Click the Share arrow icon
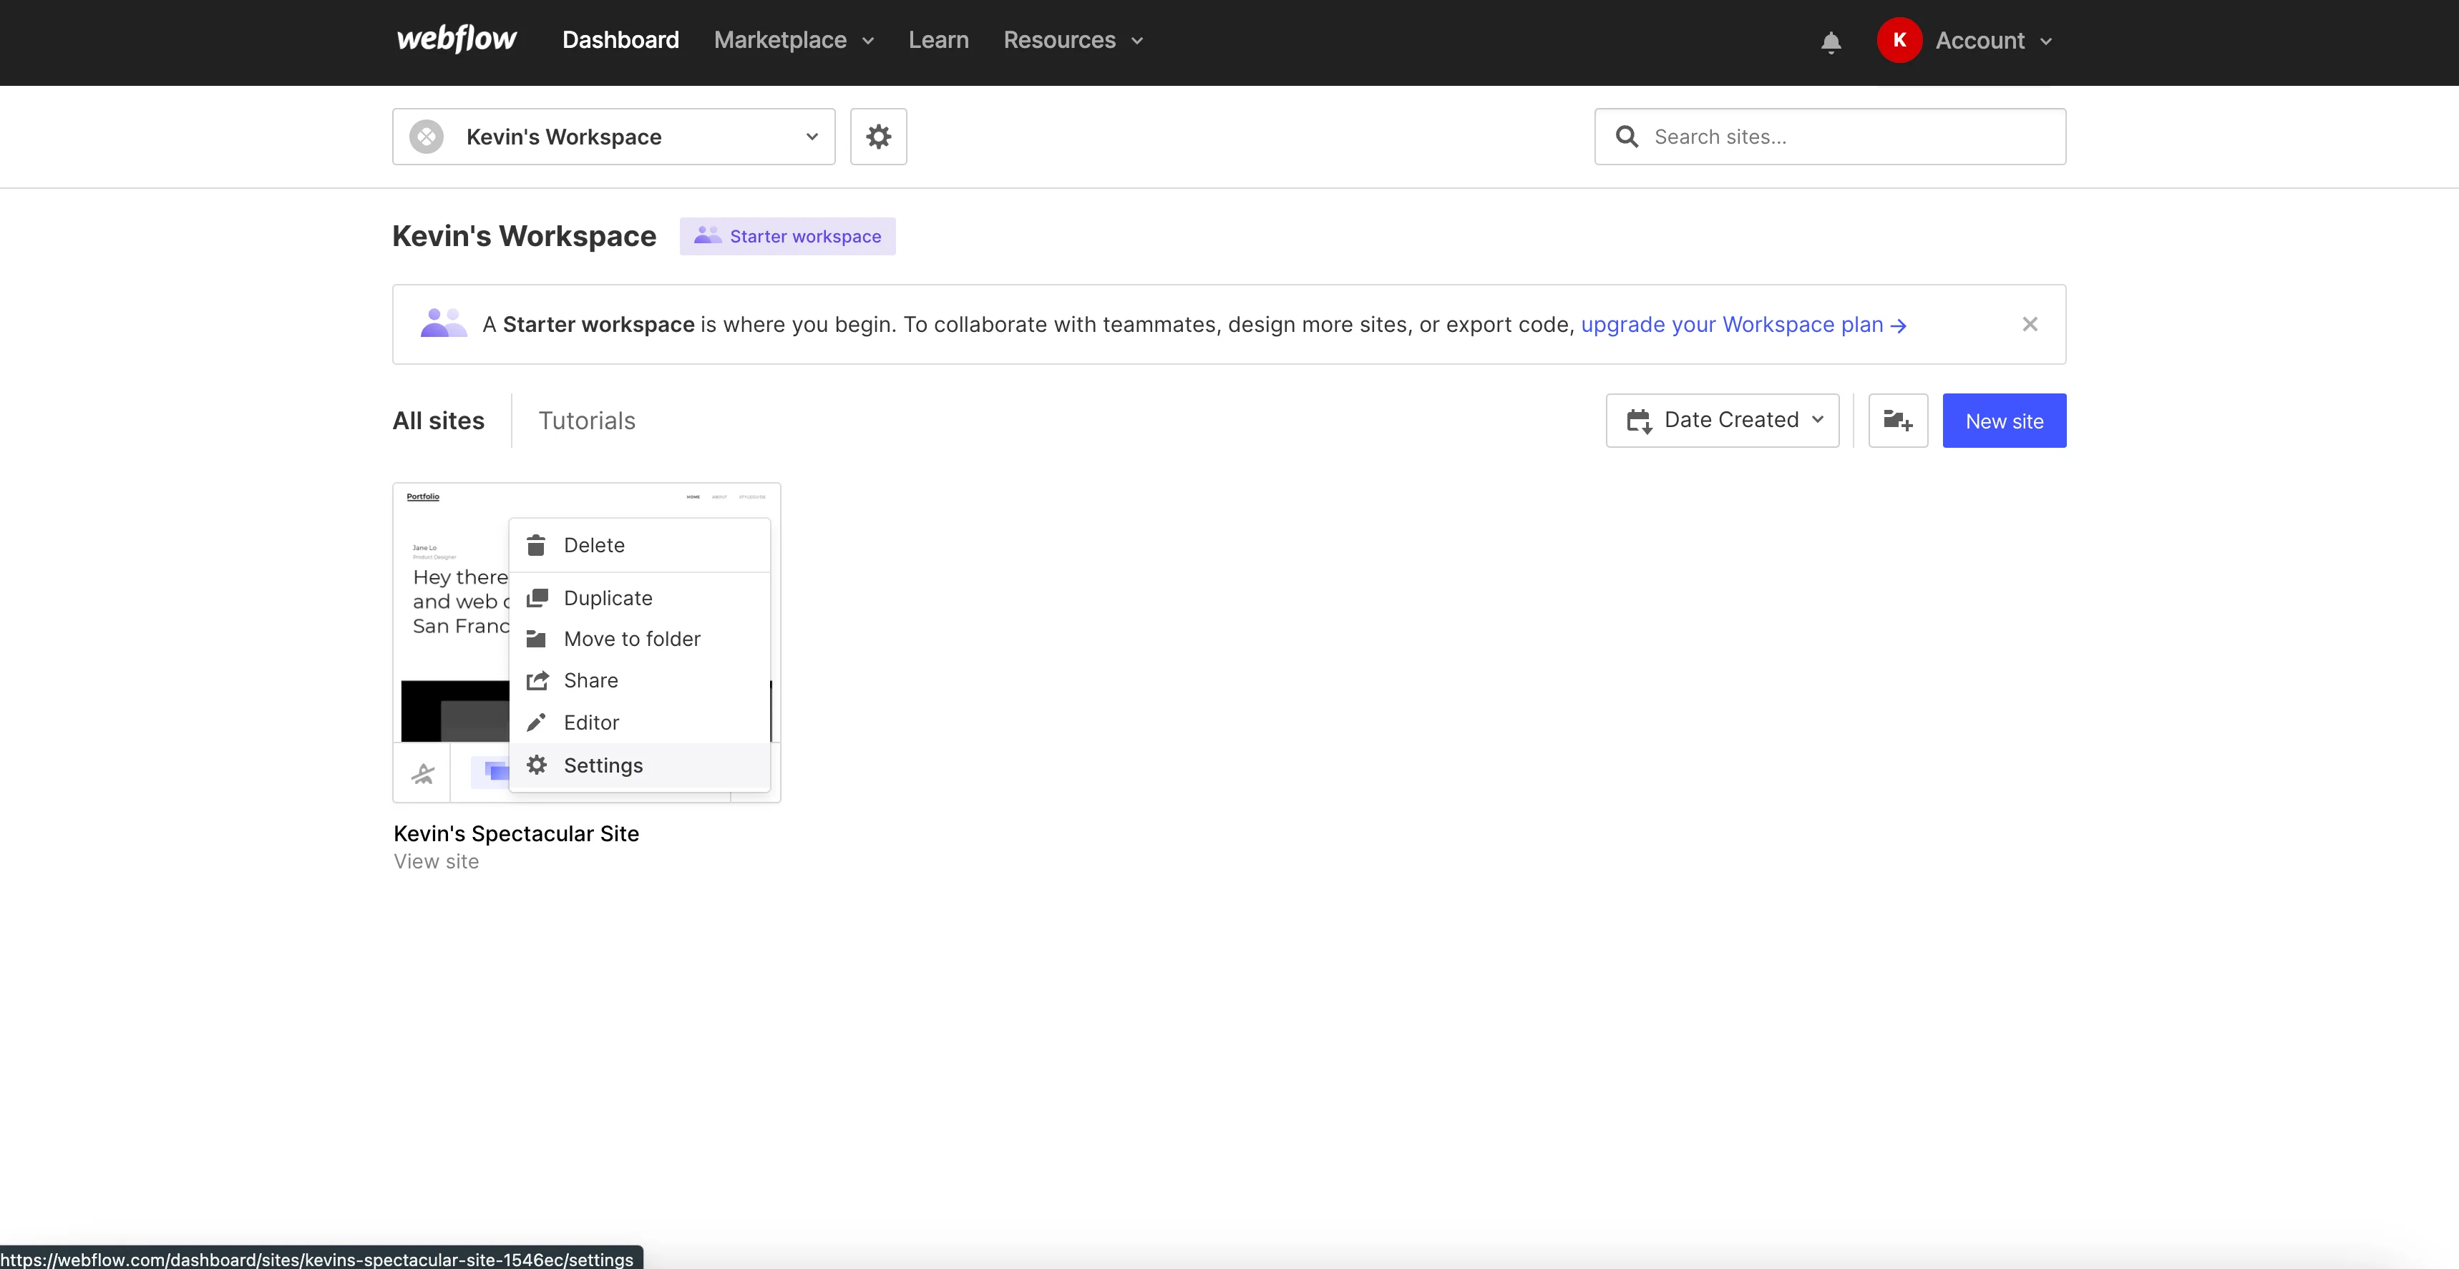2459x1269 pixels. 538,680
